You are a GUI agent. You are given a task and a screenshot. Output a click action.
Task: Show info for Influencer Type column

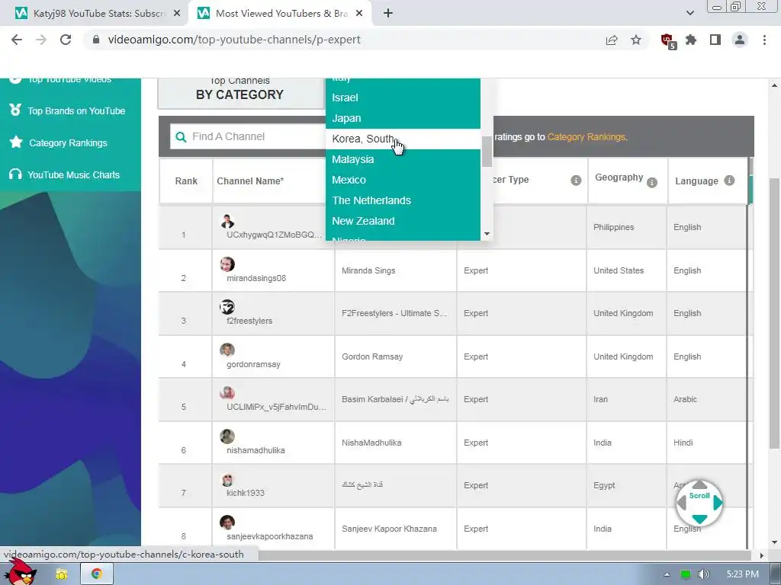(x=576, y=181)
